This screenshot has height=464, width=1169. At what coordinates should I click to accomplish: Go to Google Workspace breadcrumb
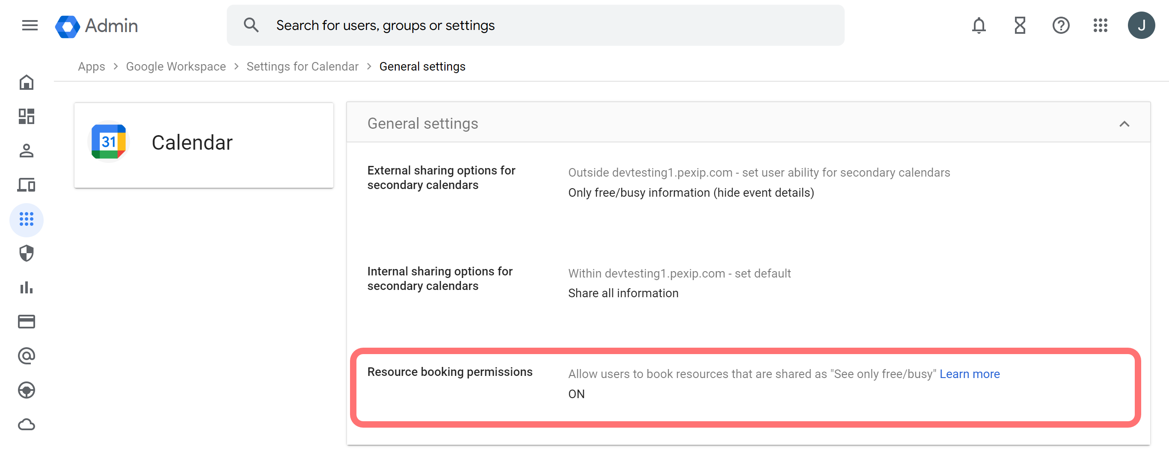point(175,67)
